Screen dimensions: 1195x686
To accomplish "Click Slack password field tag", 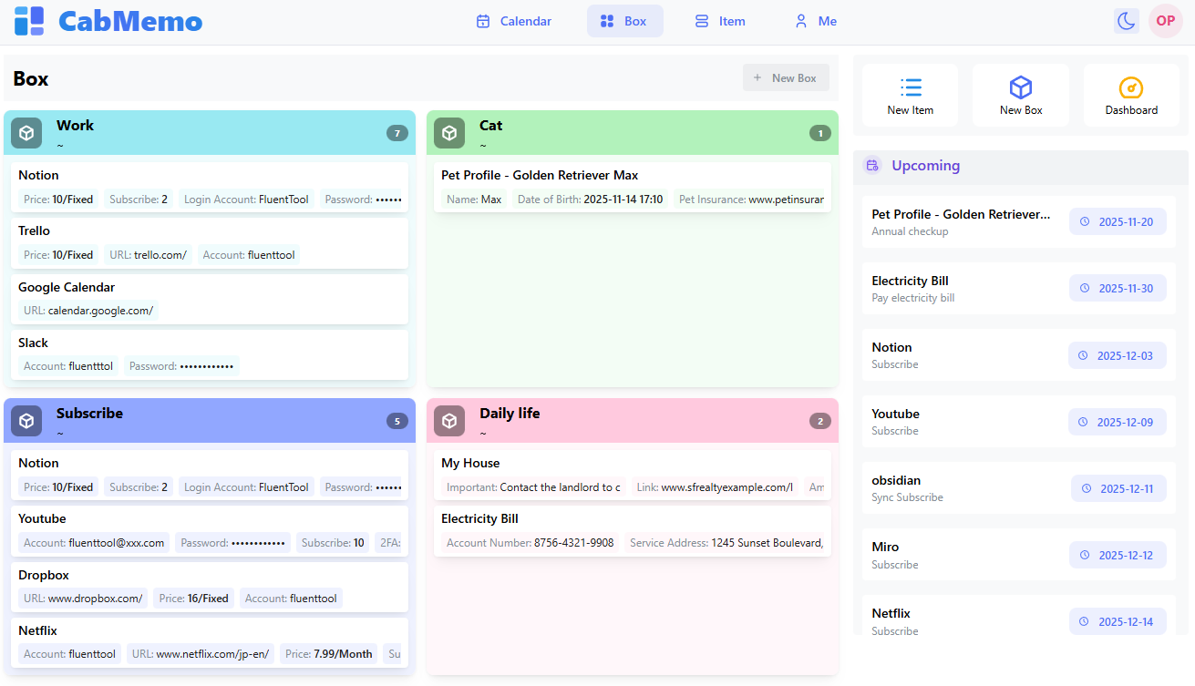I will (181, 366).
